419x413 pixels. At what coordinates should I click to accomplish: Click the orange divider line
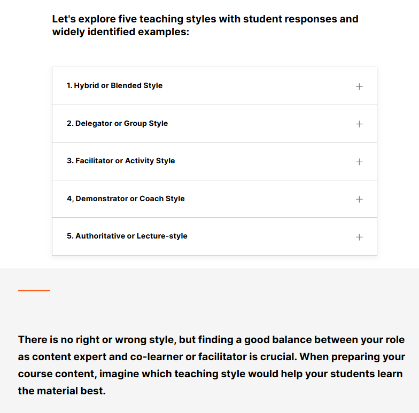[34, 290]
